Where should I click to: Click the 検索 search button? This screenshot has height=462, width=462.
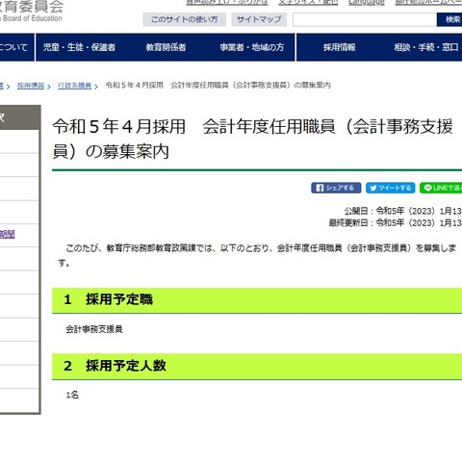pos(449,19)
